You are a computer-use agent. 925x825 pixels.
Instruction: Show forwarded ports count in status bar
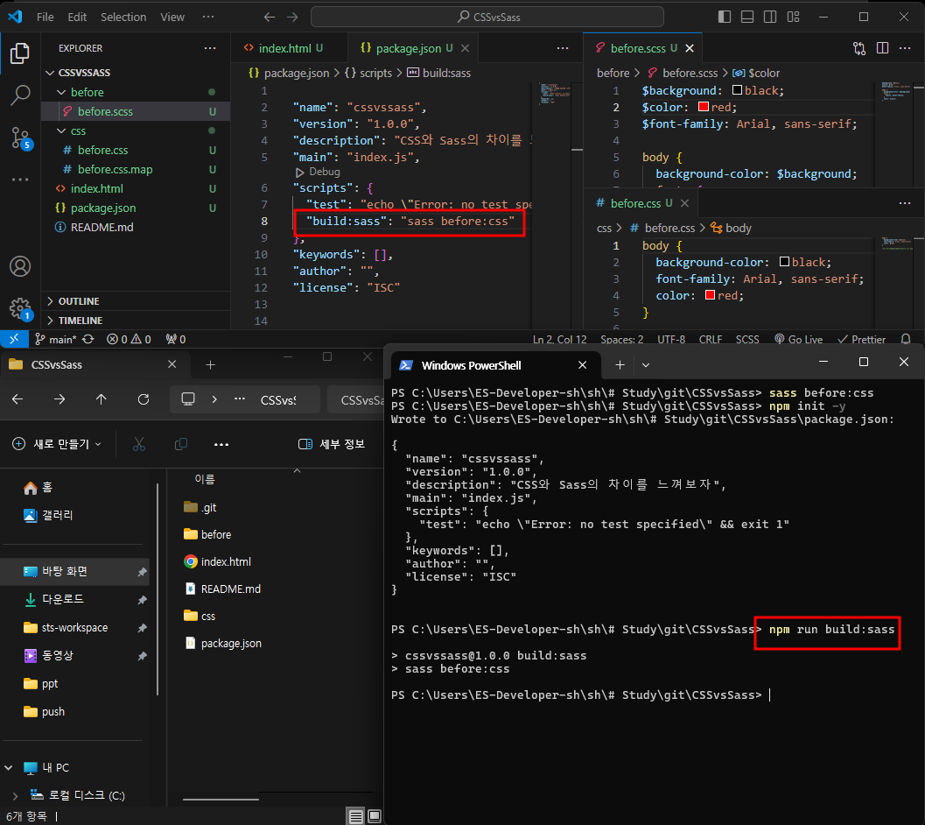(176, 339)
